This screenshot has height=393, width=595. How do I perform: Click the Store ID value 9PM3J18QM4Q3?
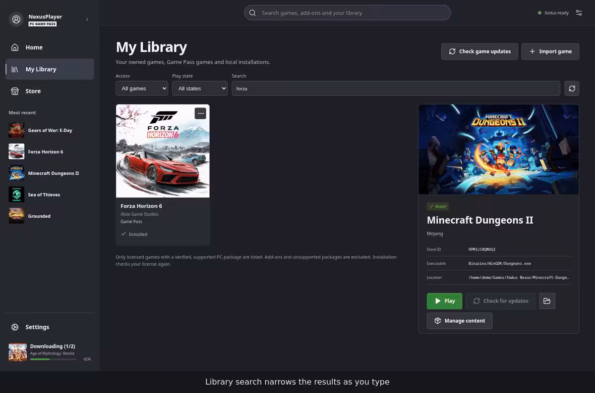pos(482,249)
